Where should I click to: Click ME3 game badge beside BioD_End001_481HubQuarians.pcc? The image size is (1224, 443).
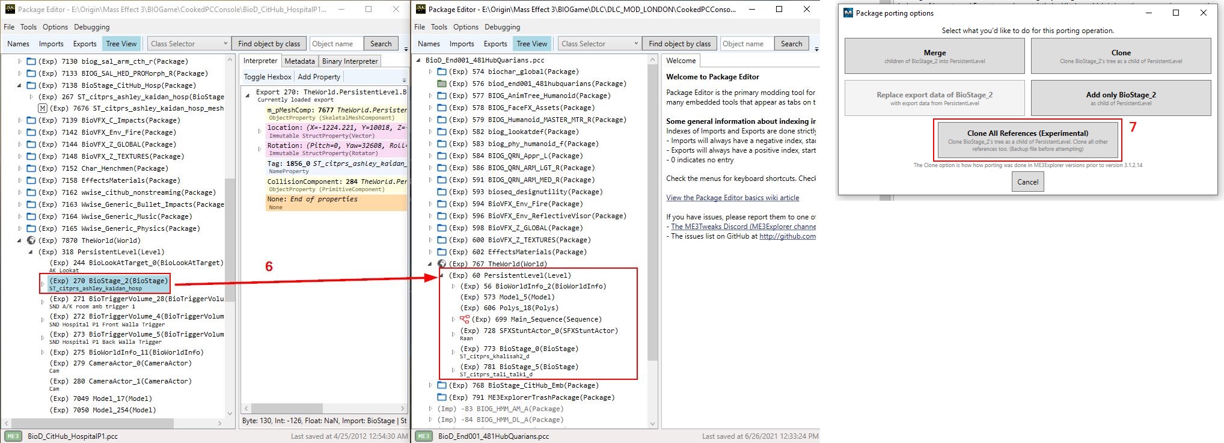click(x=423, y=436)
